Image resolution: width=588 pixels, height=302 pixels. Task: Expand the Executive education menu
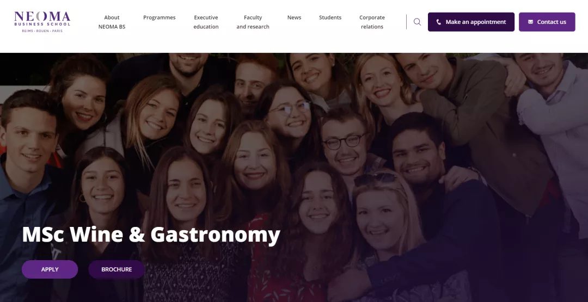(206, 22)
